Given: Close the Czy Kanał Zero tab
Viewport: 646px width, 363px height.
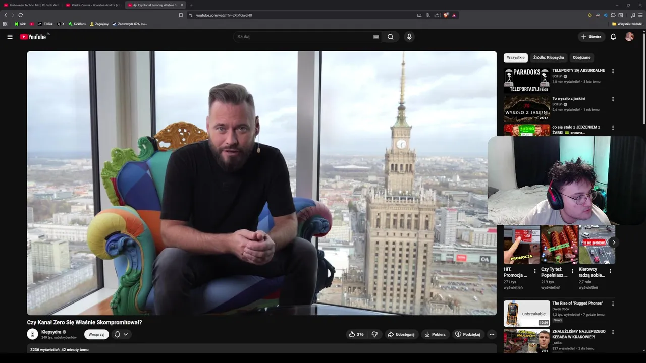Looking at the screenshot, I should (x=182, y=5).
